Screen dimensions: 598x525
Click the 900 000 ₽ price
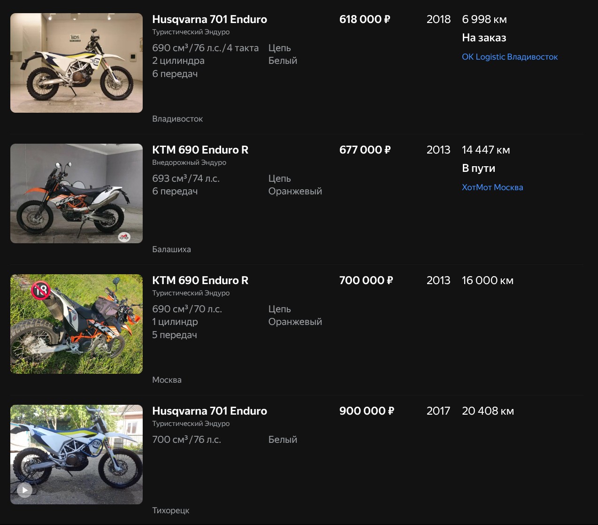point(367,411)
